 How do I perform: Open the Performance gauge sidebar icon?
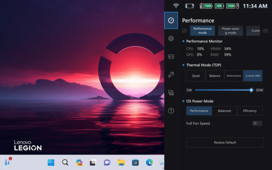click(x=171, y=20)
